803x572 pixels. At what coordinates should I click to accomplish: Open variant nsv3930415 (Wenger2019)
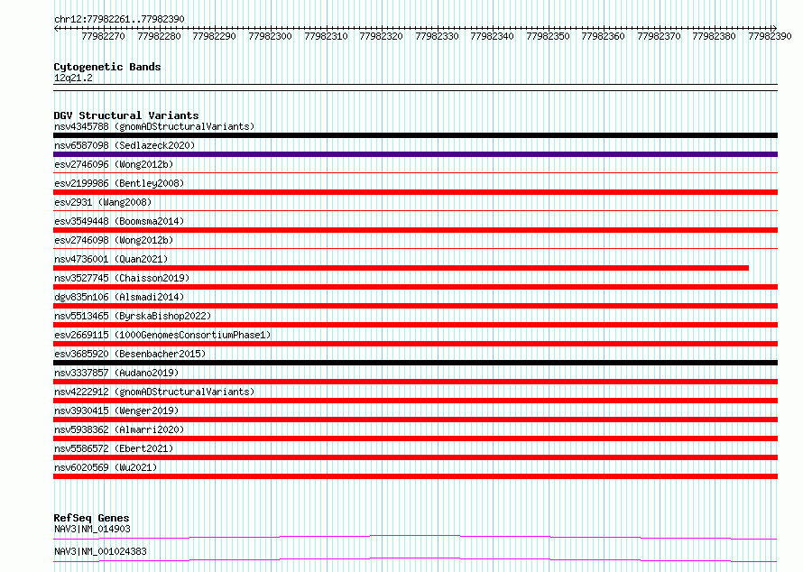[116, 411]
